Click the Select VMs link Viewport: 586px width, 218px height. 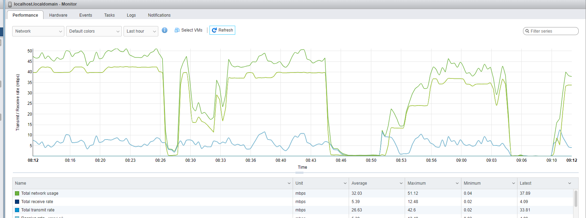(192, 30)
